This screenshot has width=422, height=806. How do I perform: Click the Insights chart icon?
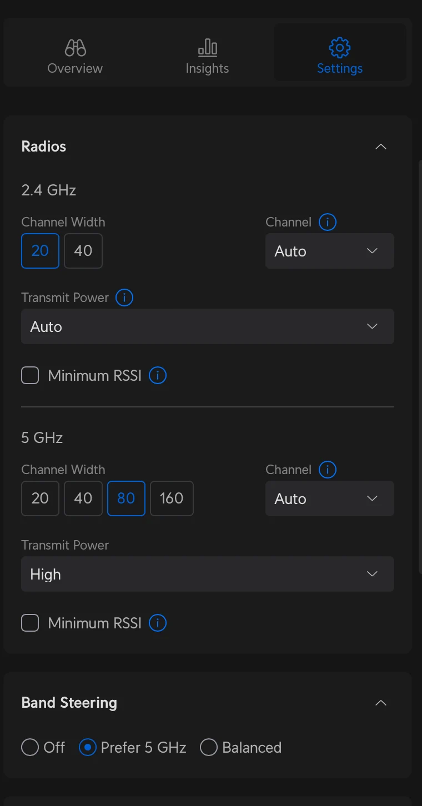(207, 47)
